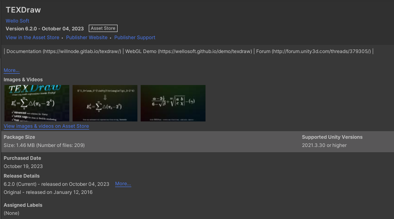The height and width of the screenshot is (219, 394).
Task: Select the 2021.3.30 or higher text
Action: point(324,145)
